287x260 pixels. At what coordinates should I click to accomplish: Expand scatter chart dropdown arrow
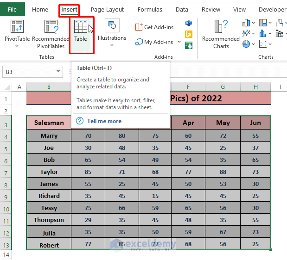coord(270,44)
